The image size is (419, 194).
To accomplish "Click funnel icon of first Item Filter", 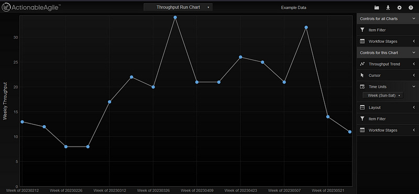I will tap(362, 30).
